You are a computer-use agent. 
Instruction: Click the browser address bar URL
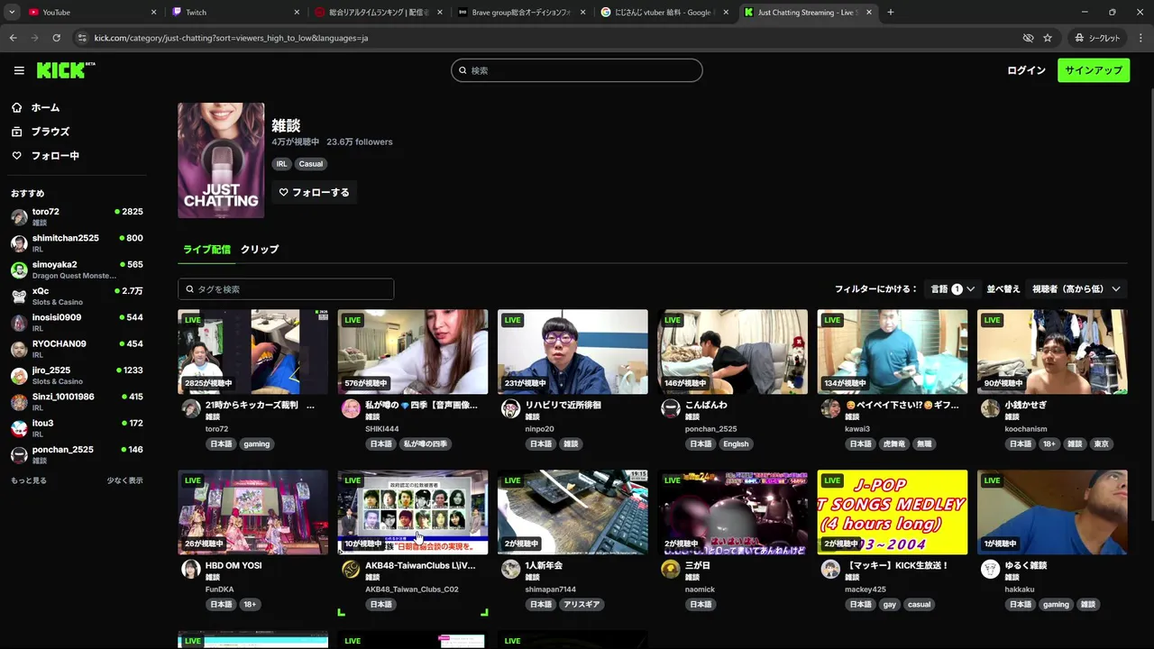pos(231,38)
